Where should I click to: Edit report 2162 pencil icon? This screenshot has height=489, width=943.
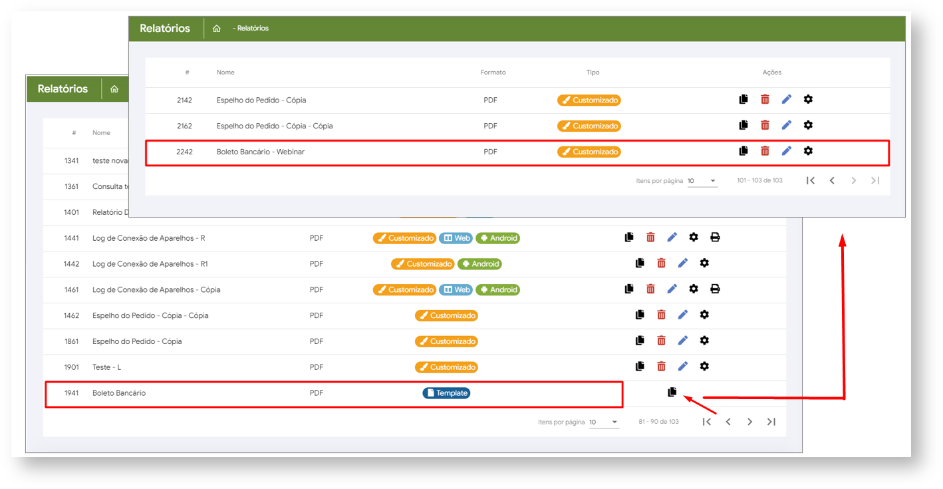[787, 125]
